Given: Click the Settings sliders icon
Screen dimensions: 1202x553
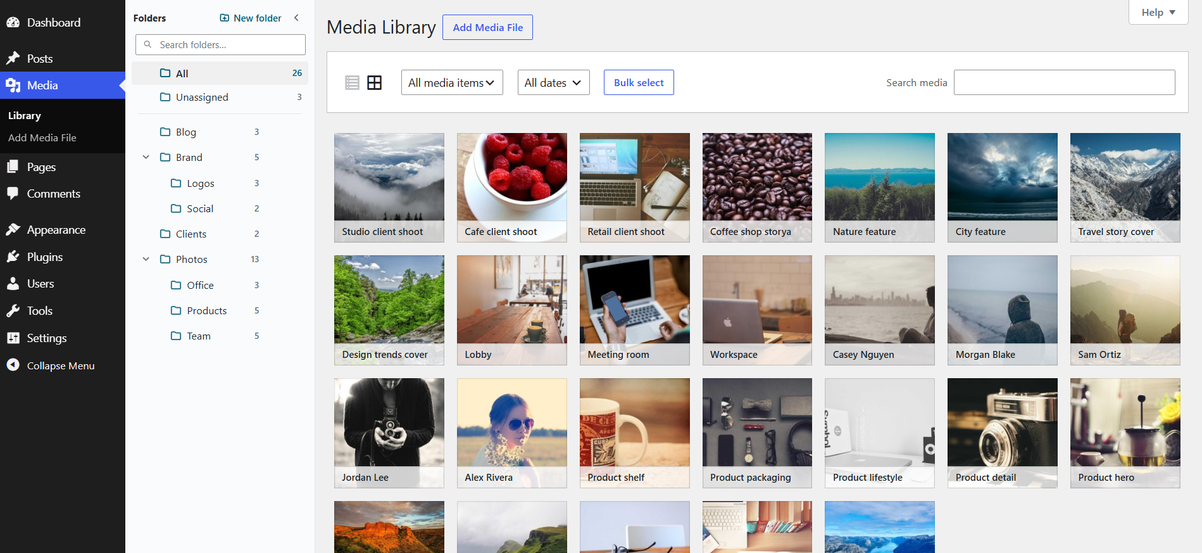Looking at the screenshot, I should tap(13, 338).
